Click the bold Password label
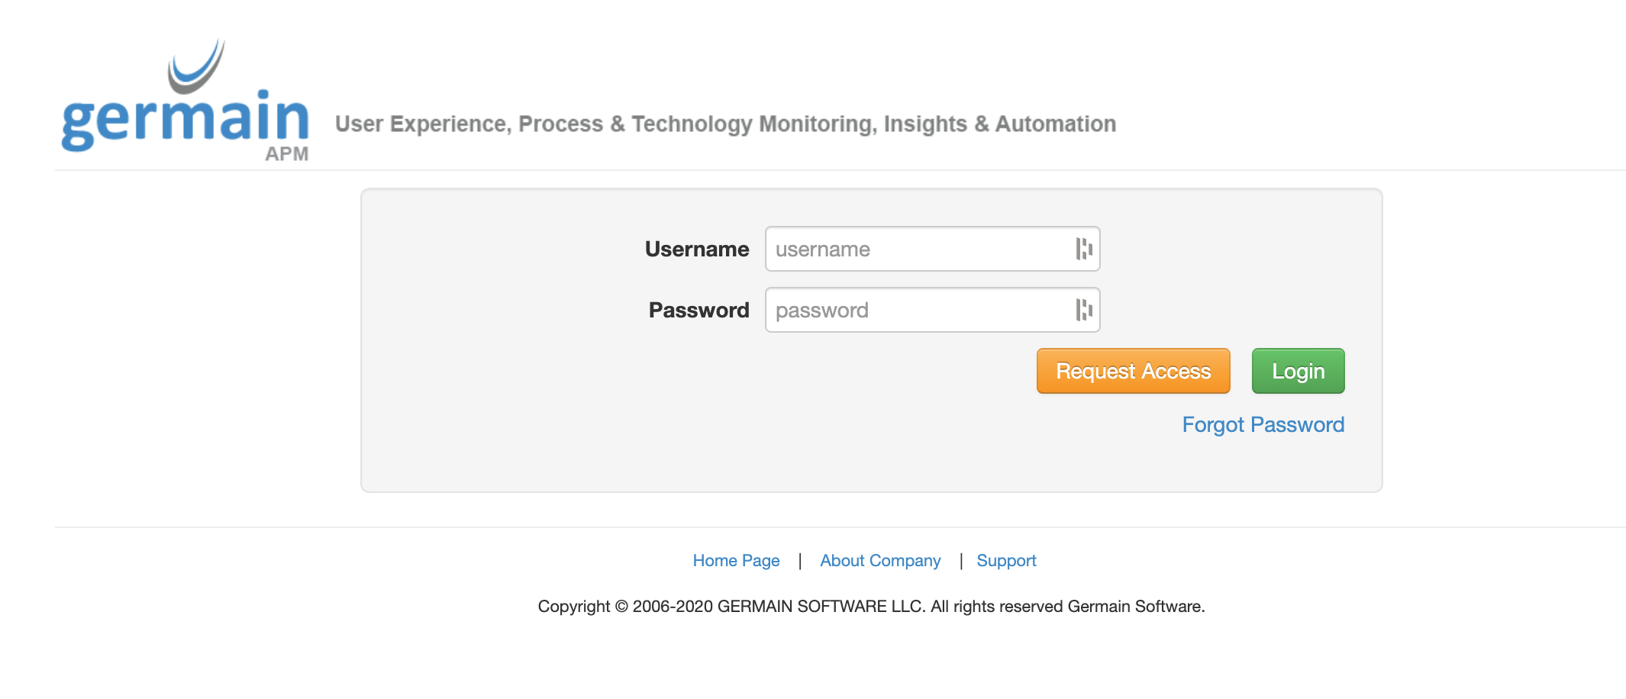The image size is (1626, 699). 698,311
